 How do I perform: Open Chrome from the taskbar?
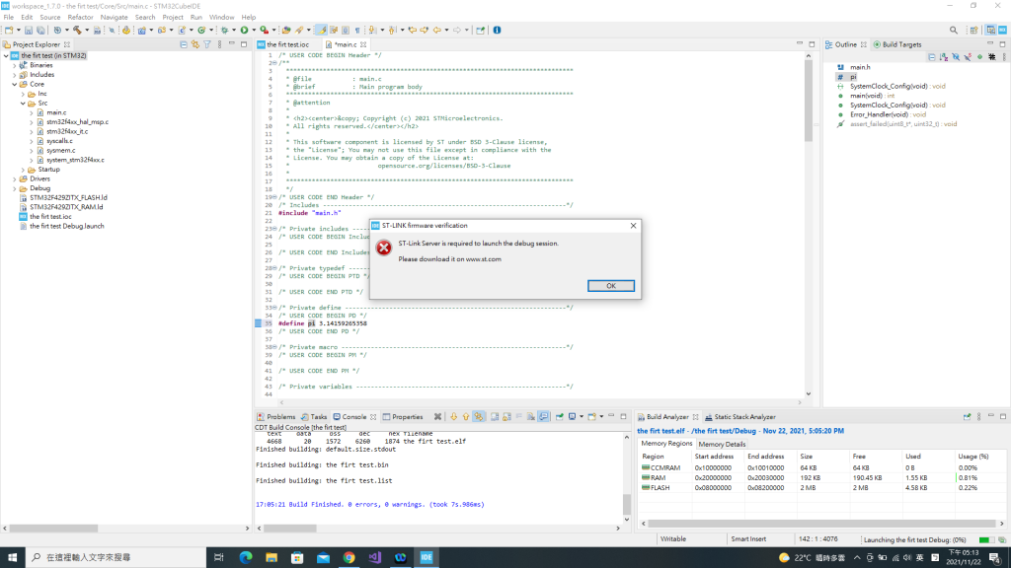tap(349, 558)
